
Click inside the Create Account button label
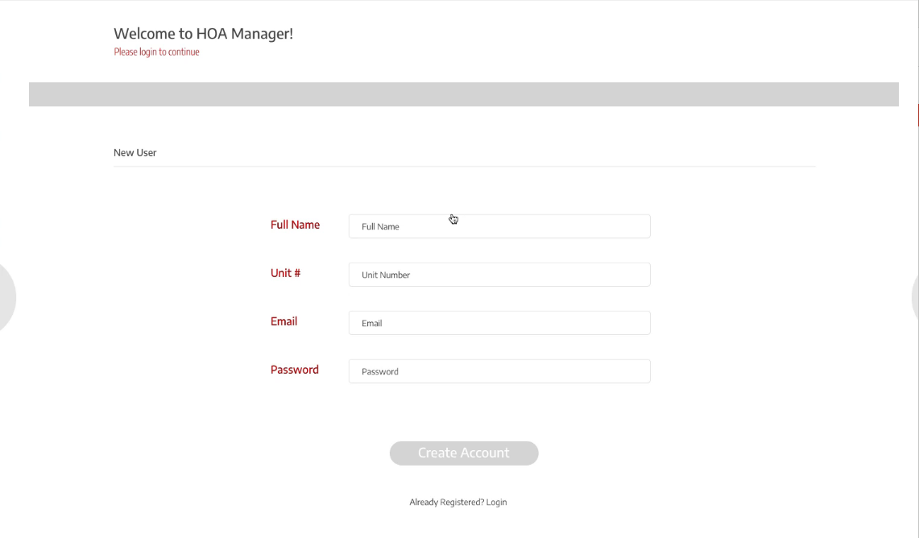(x=464, y=453)
